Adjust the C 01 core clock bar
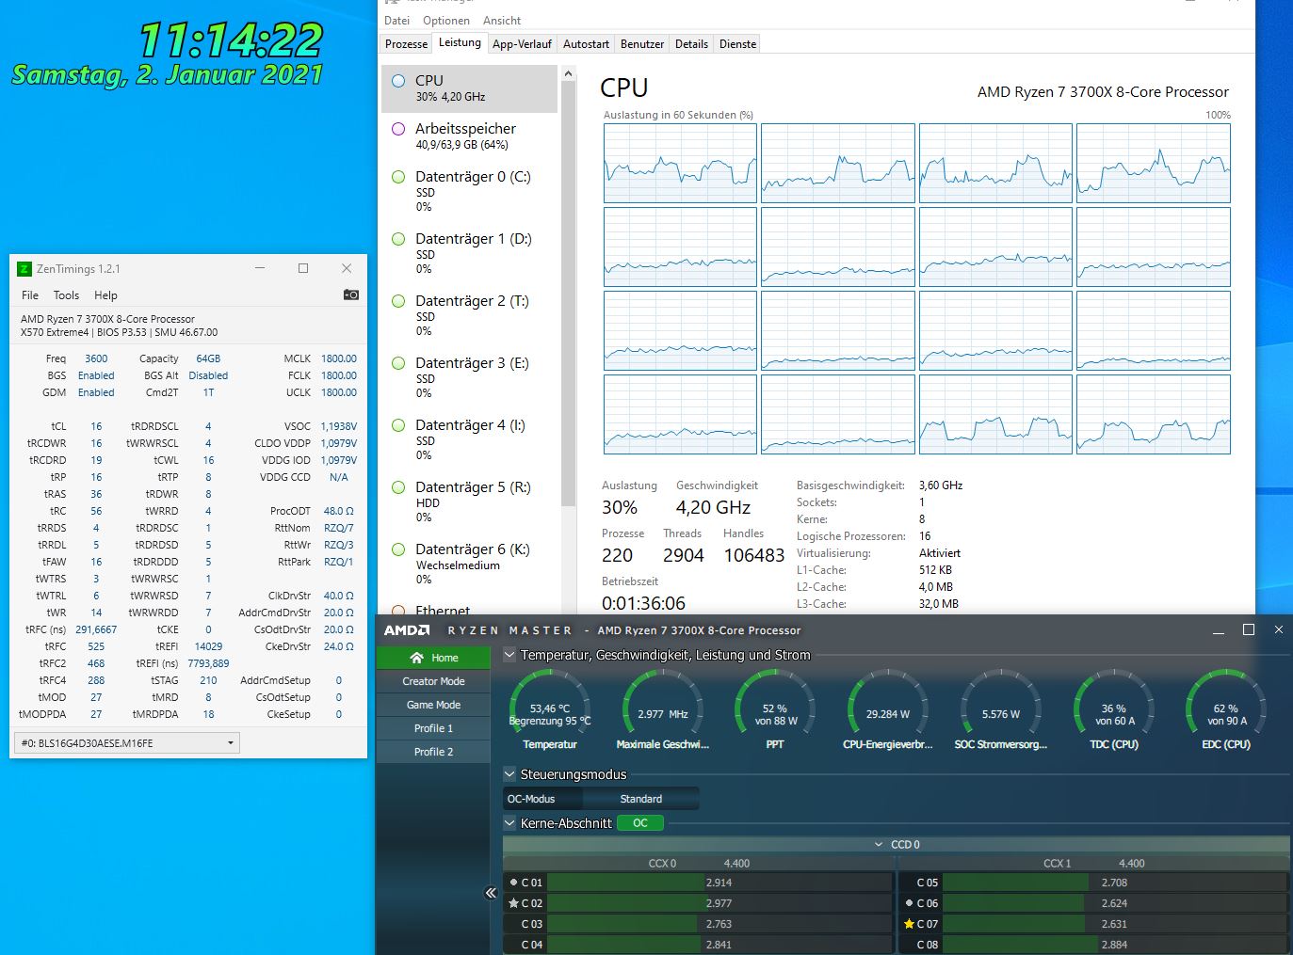This screenshot has height=955, width=1293. (719, 883)
